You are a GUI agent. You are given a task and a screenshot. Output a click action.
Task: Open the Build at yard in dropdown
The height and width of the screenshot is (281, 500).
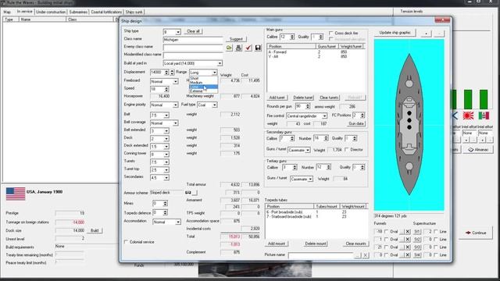click(220, 63)
